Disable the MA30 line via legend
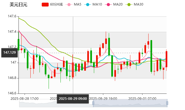185x110 pixels. (138, 4)
